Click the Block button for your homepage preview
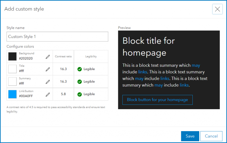This screenshot has width=227, height=143. (x=157, y=100)
